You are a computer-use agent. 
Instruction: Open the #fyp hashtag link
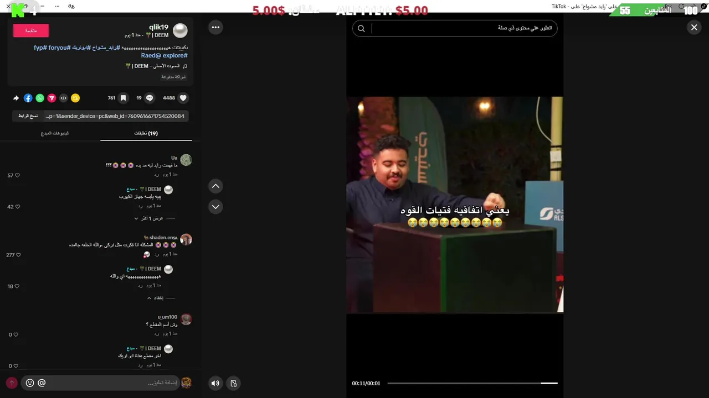41,48
